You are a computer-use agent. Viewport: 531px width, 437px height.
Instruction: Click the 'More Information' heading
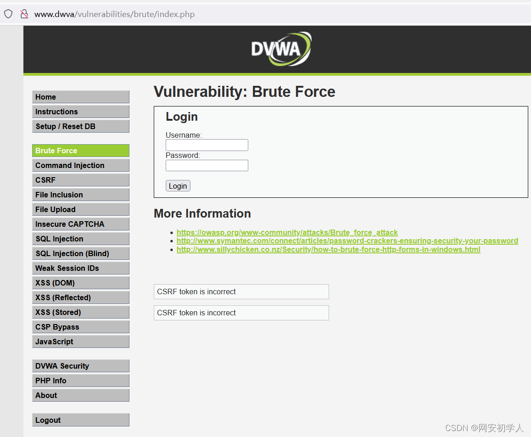(202, 214)
